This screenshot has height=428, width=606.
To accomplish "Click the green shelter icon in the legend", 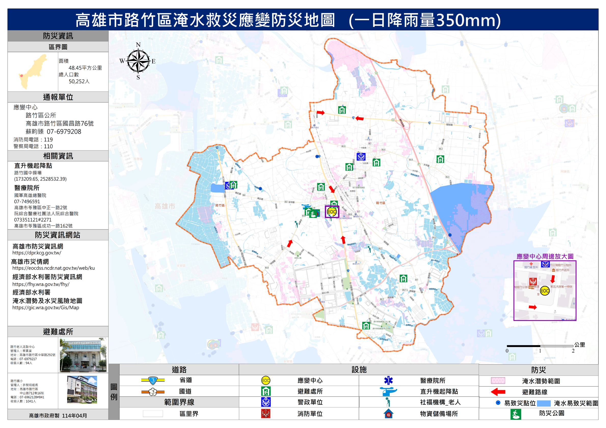I will point(265,391).
